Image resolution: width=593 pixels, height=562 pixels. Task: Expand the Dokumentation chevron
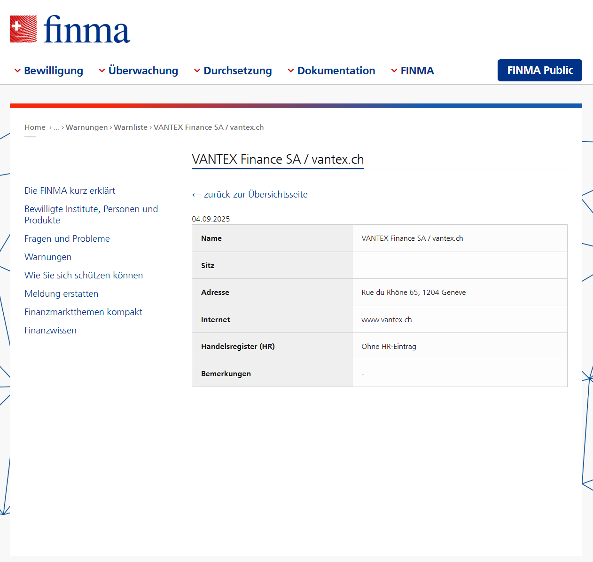pyautogui.click(x=291, y=71)
